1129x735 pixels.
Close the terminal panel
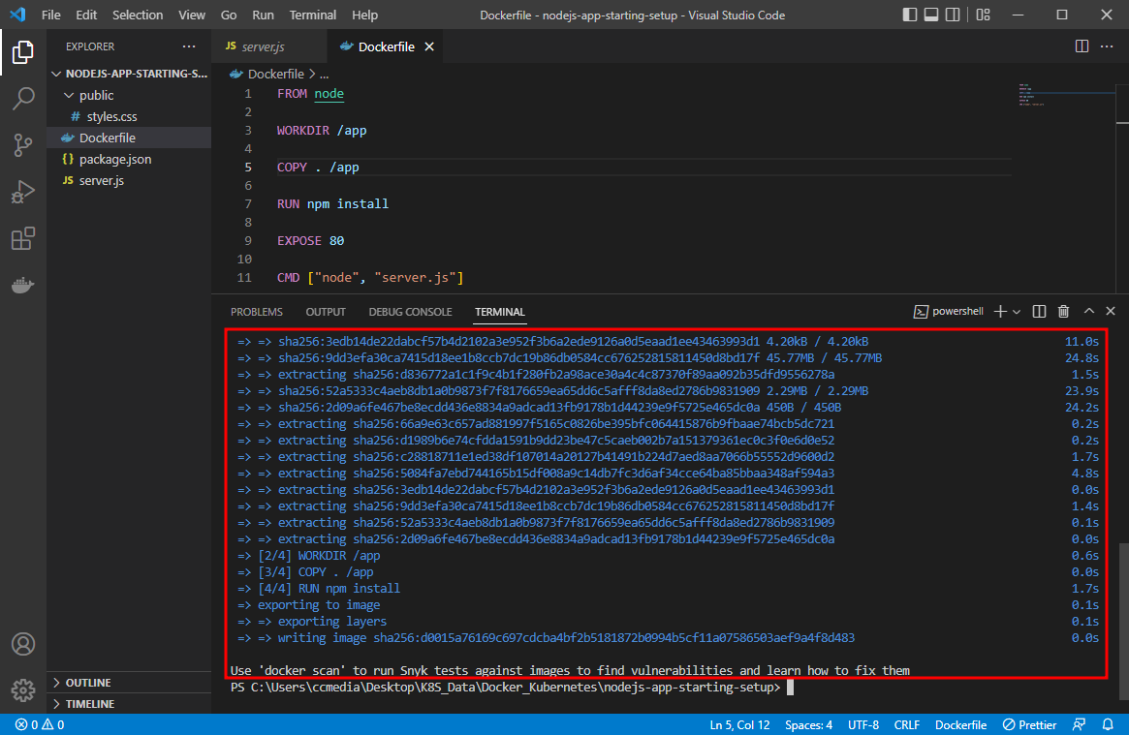pyautogui.click(x=1111, y=311)
